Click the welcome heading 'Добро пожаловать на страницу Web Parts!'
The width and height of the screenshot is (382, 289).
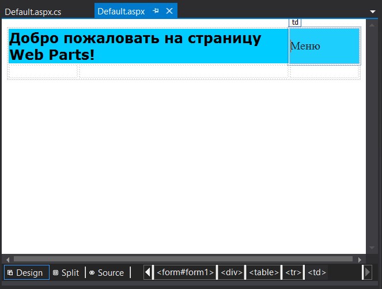click(135, 46)
